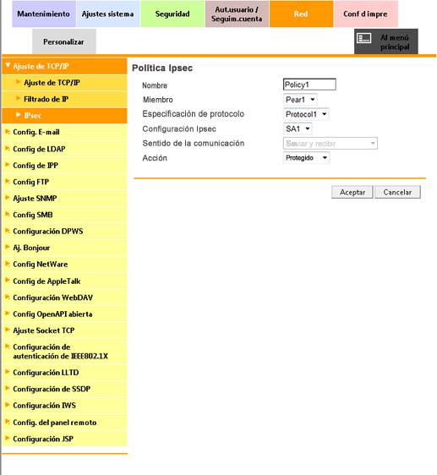This screenshot has height=475, width=437.
Task: Click the Aceptar button
Action: click(x=352, y=192)
